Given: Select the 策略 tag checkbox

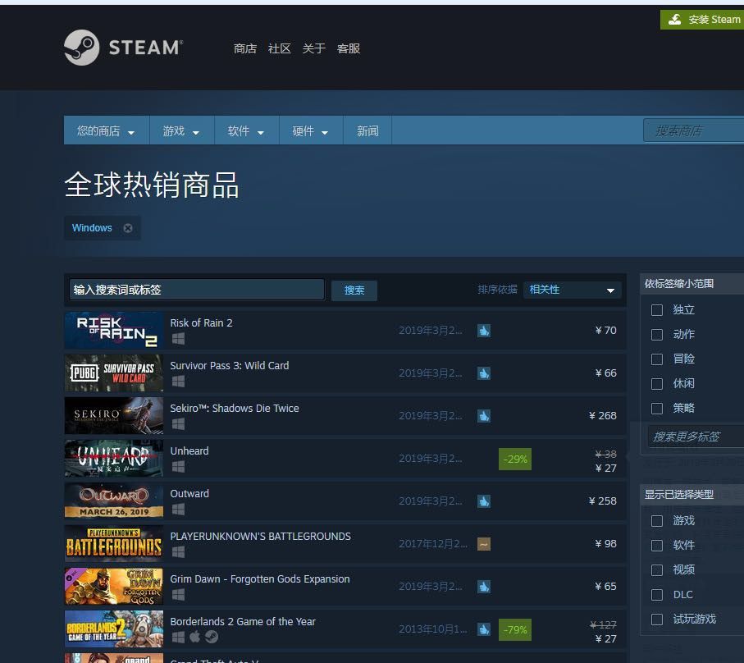Looking at the screenshot, I should [657, 408].
